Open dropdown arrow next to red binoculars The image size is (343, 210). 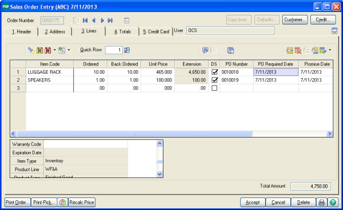[55, 50]
